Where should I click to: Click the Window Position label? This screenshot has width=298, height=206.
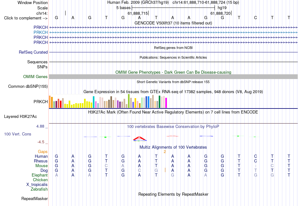click(x=33, y=3)
